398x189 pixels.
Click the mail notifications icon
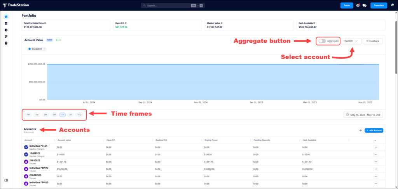[358, 5]
